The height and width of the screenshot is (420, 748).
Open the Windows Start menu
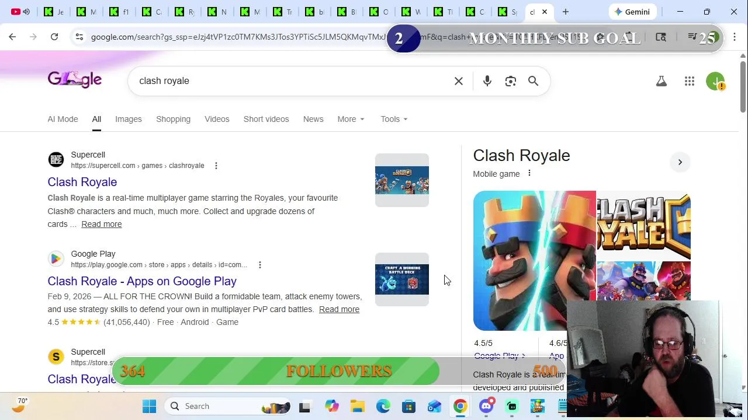150,406
